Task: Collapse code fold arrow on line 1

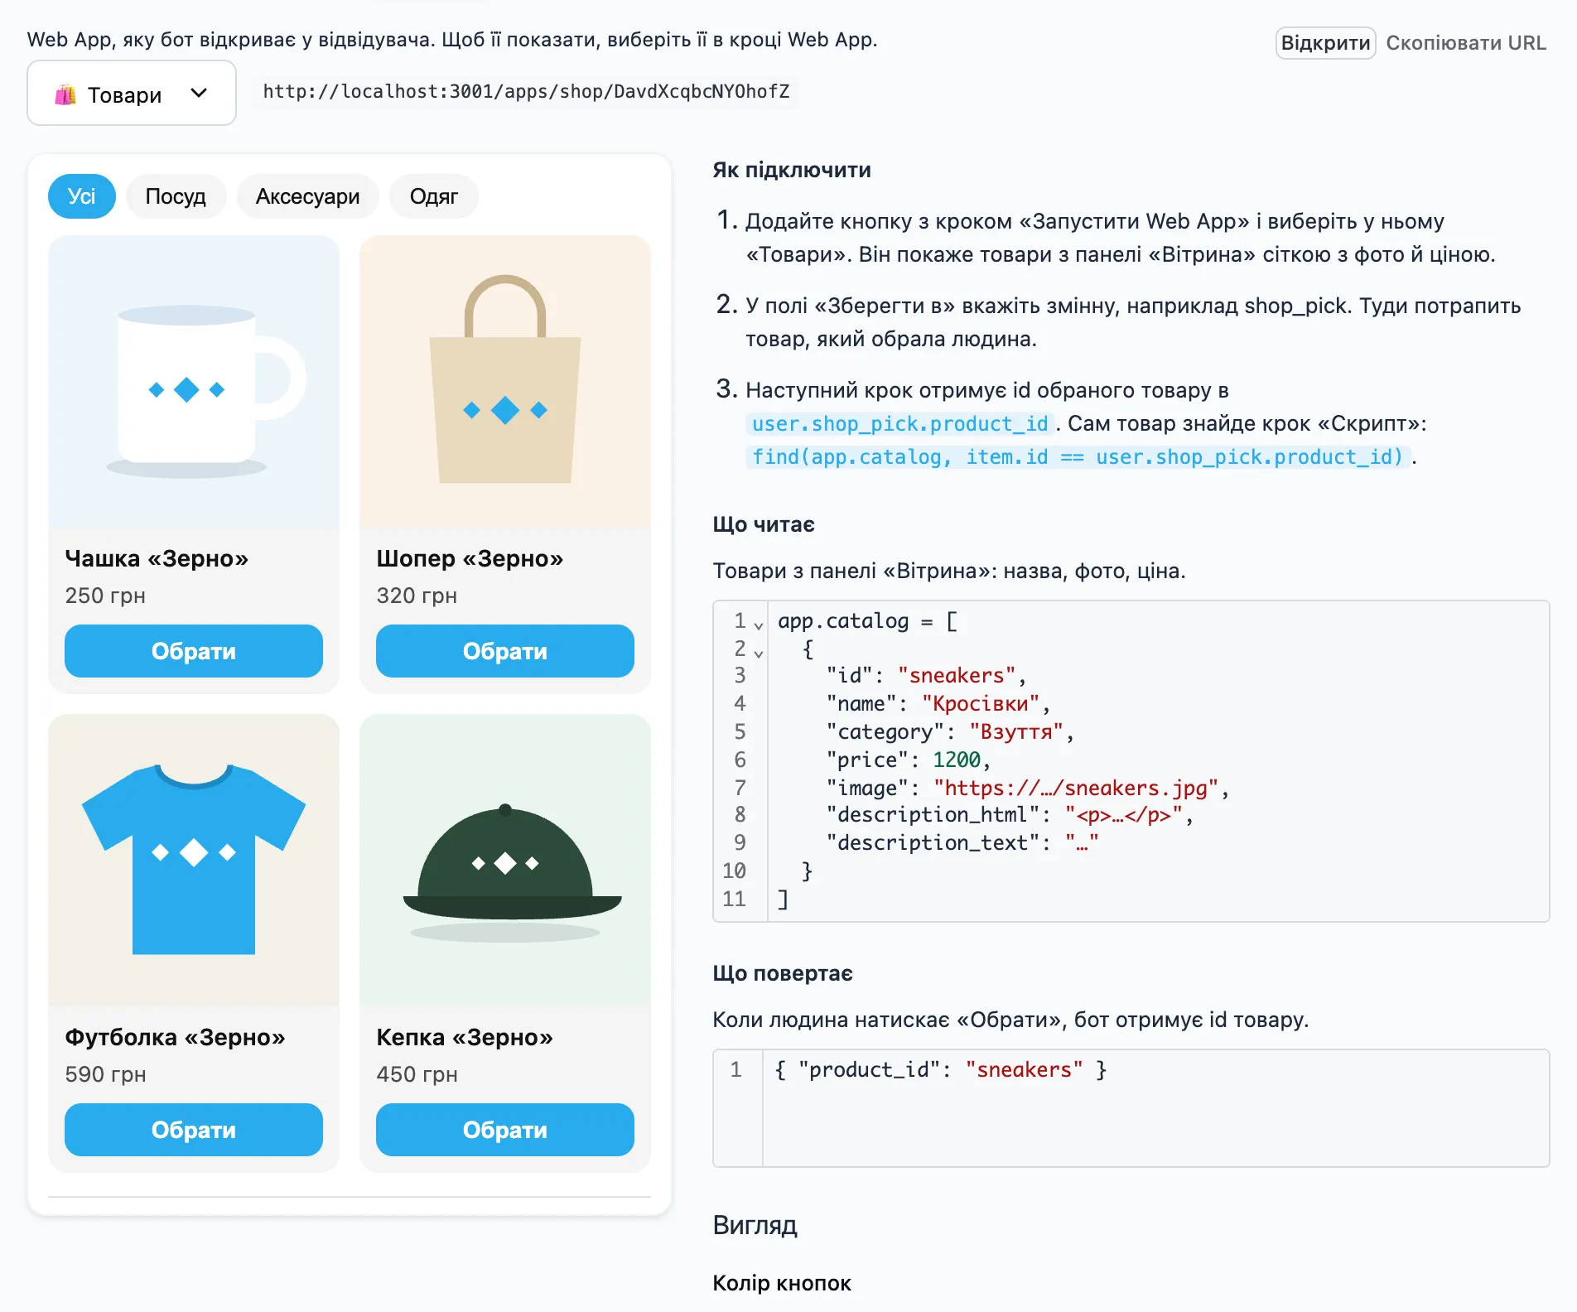Action: (x=759, y=625)
